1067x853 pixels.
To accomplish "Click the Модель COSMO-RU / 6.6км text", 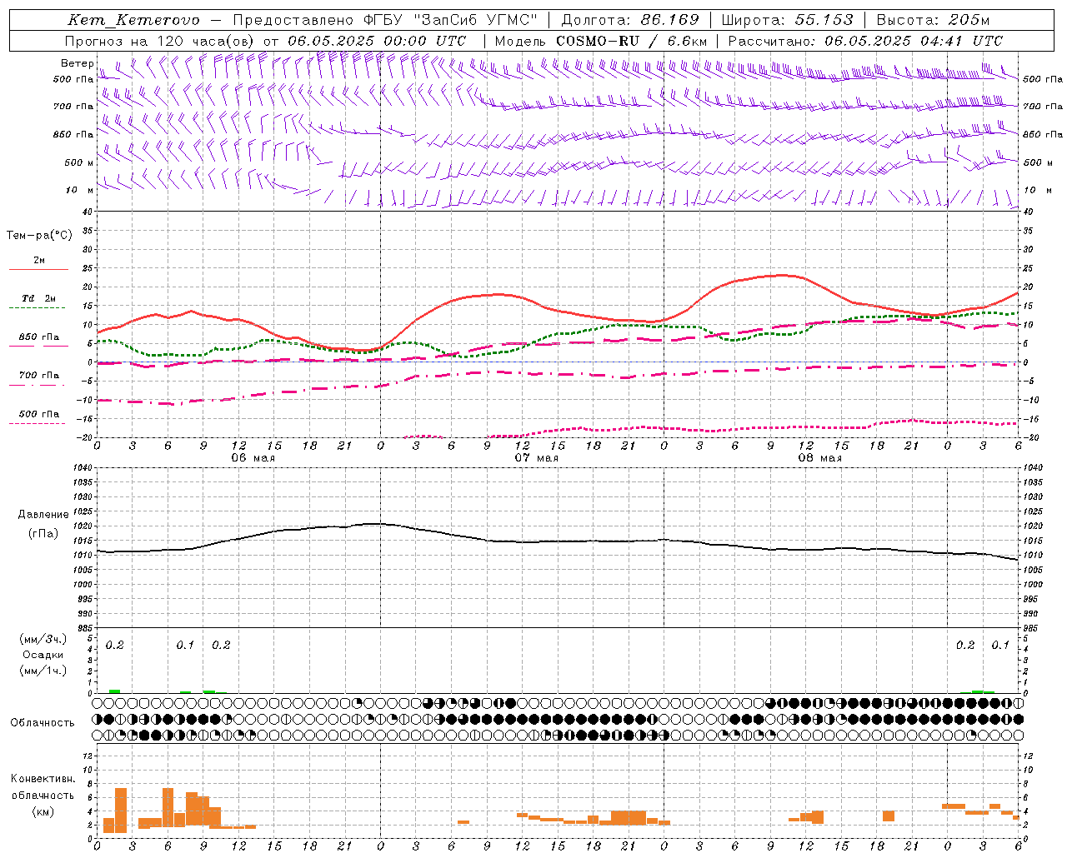I will click(601, 41).
